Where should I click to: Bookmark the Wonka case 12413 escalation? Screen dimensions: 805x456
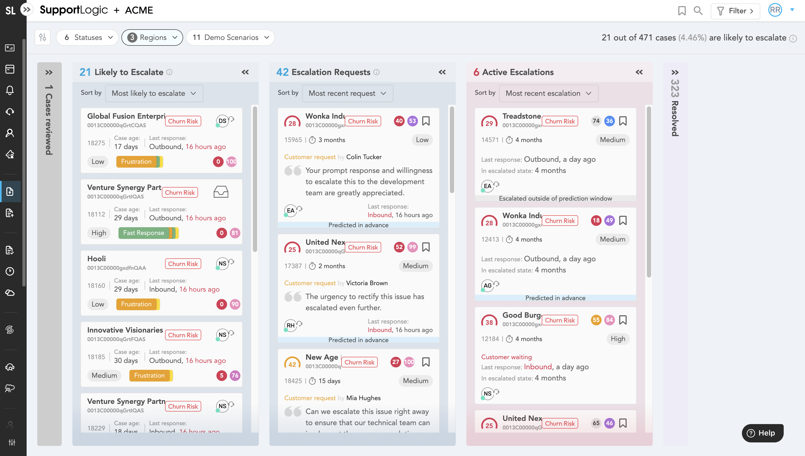pyautogui.click(x=623, y=221)
